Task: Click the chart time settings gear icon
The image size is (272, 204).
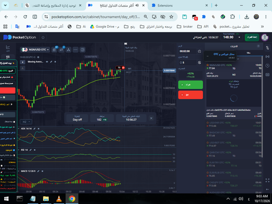Action: click(x=38, y=57)
